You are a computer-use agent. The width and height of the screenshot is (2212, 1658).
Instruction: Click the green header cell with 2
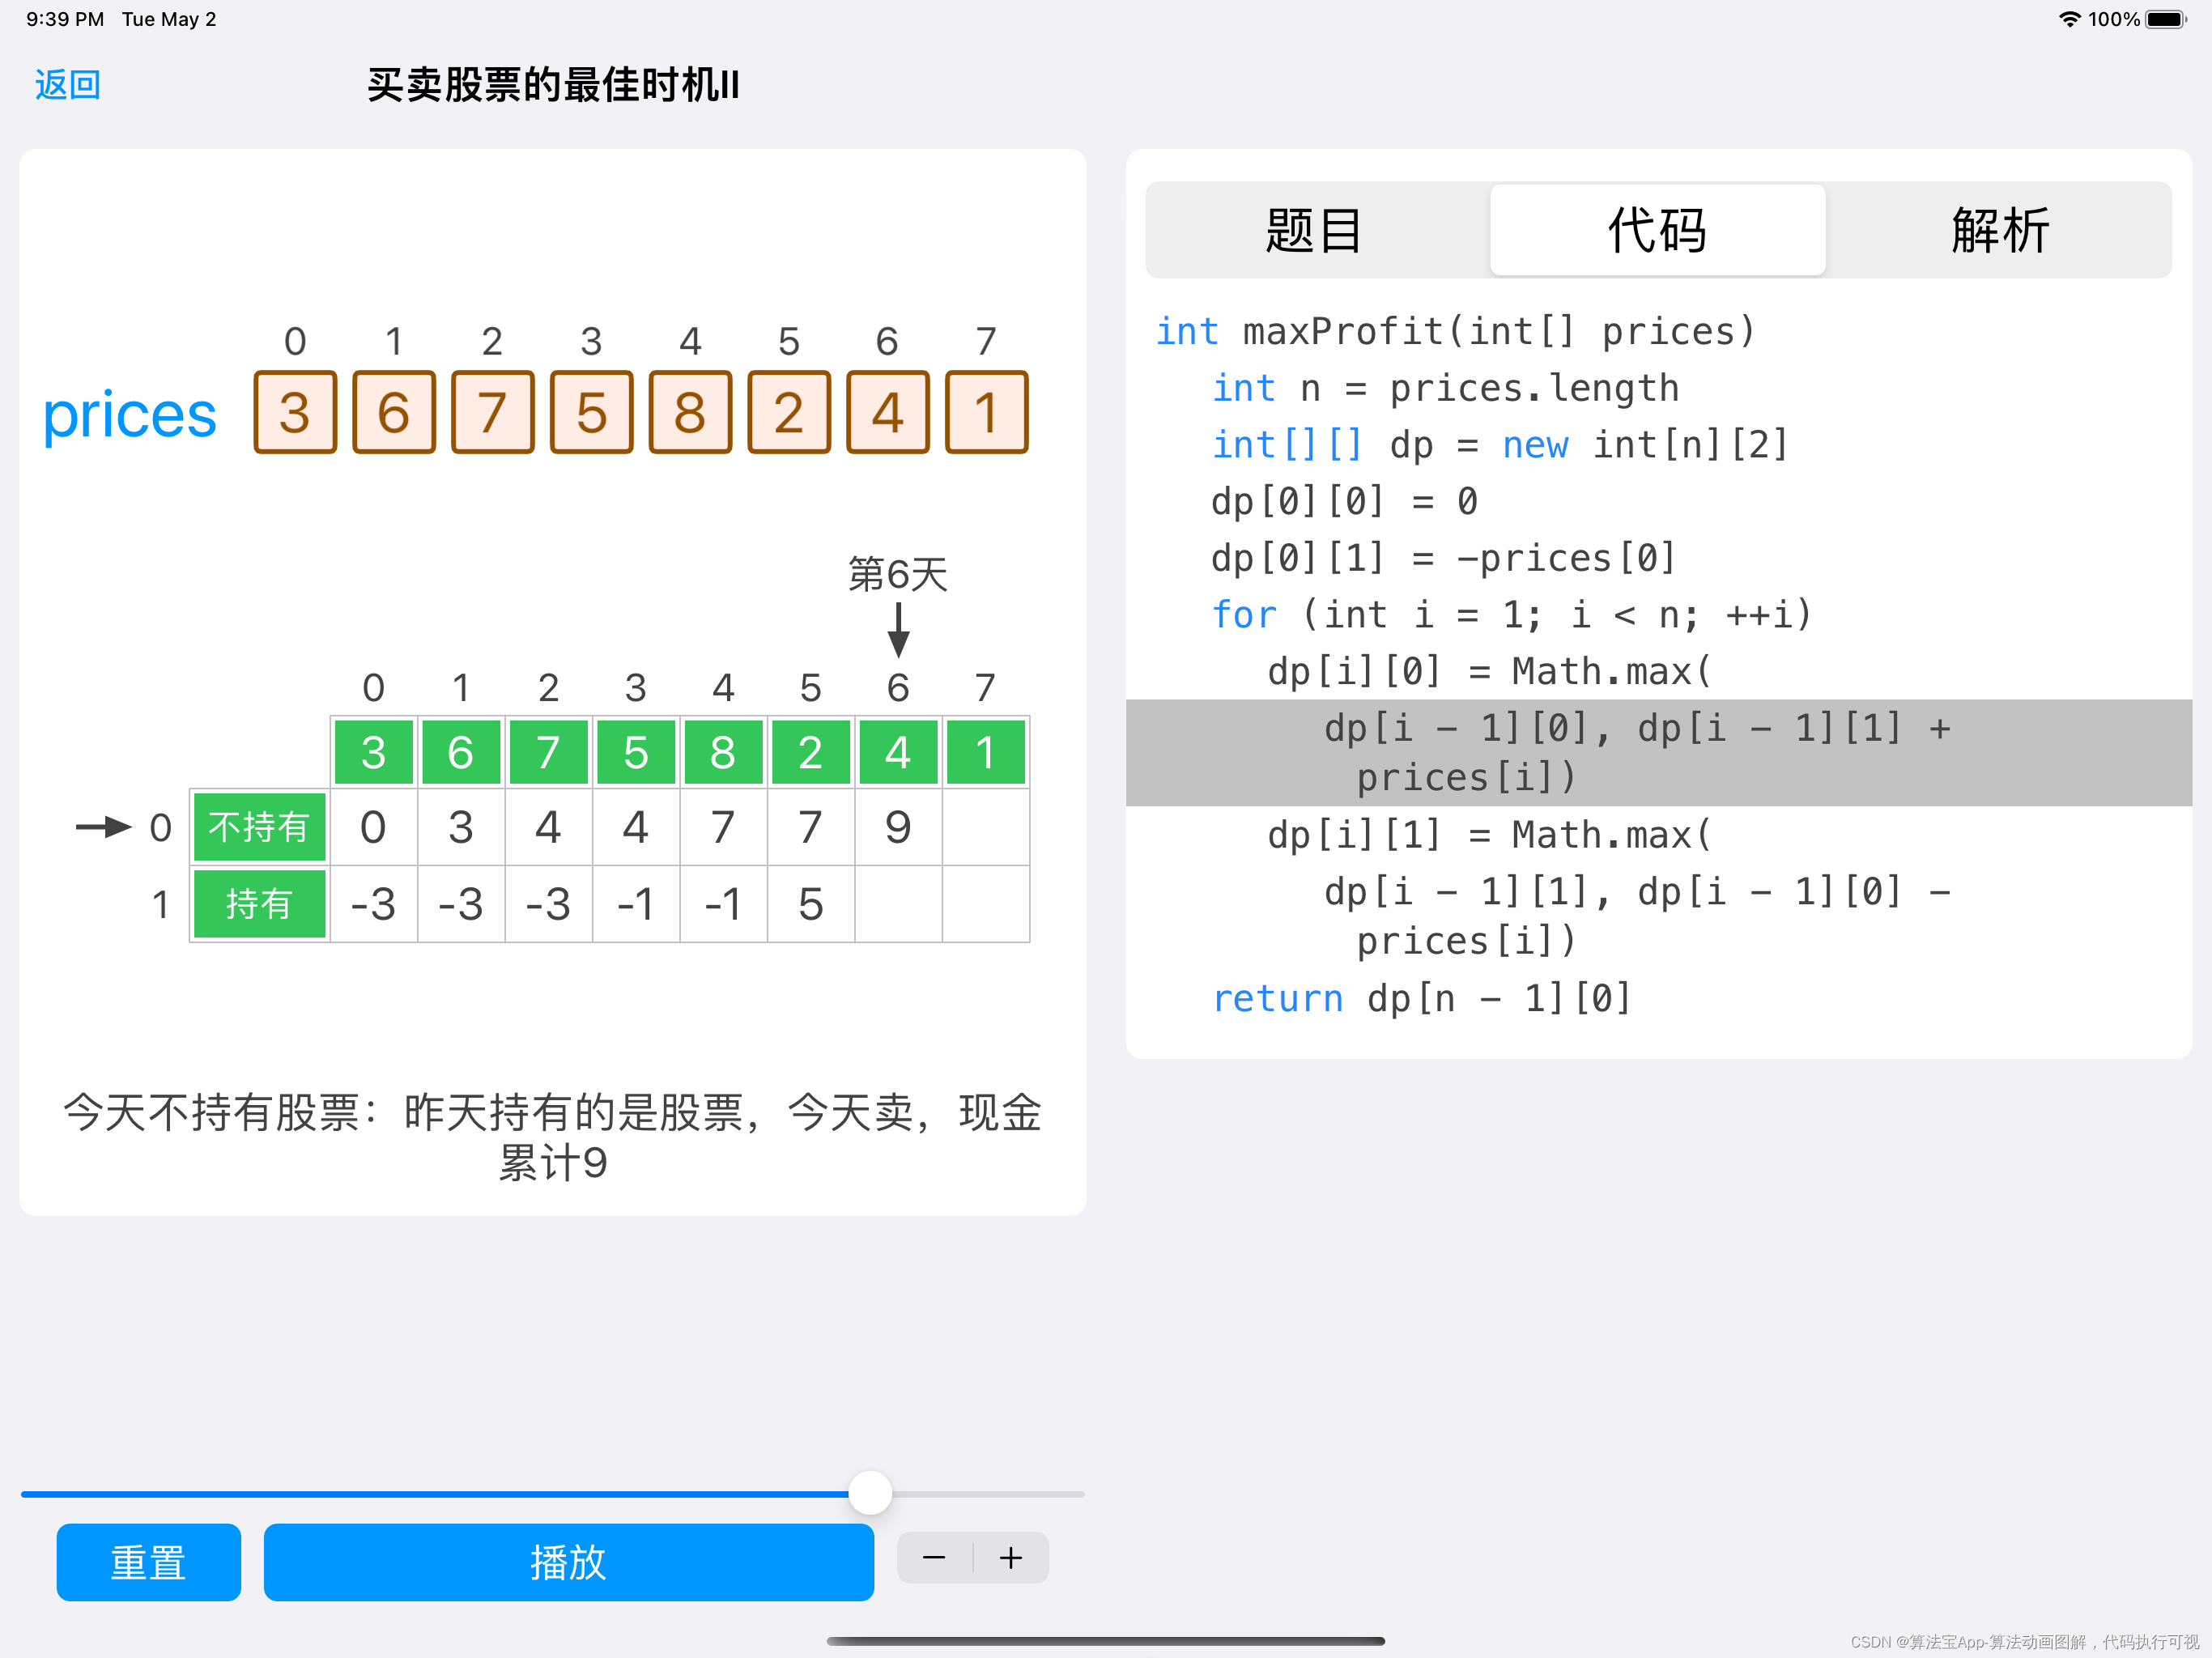tap(810, 752)
